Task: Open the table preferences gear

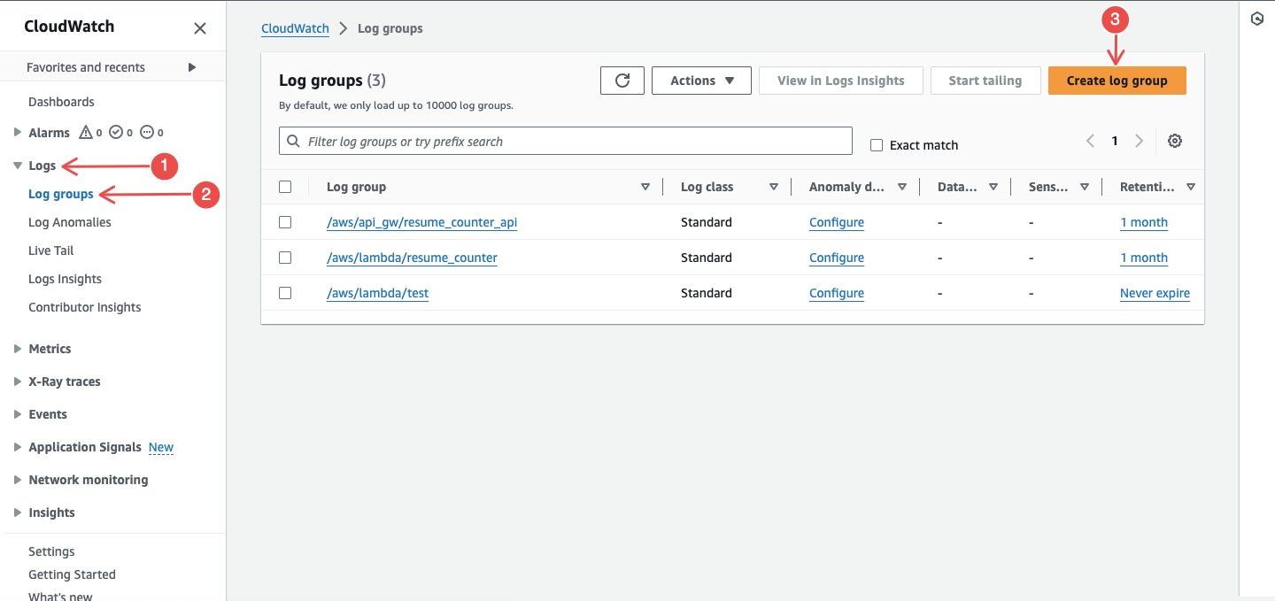Action: (x=1175, y=141)
